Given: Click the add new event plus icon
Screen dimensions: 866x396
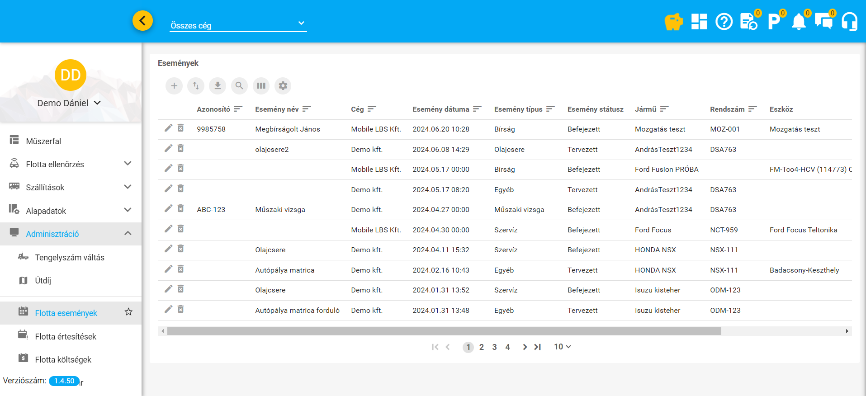Looking at the screenshot, I should pyautogui.click(x=174, y=85).
